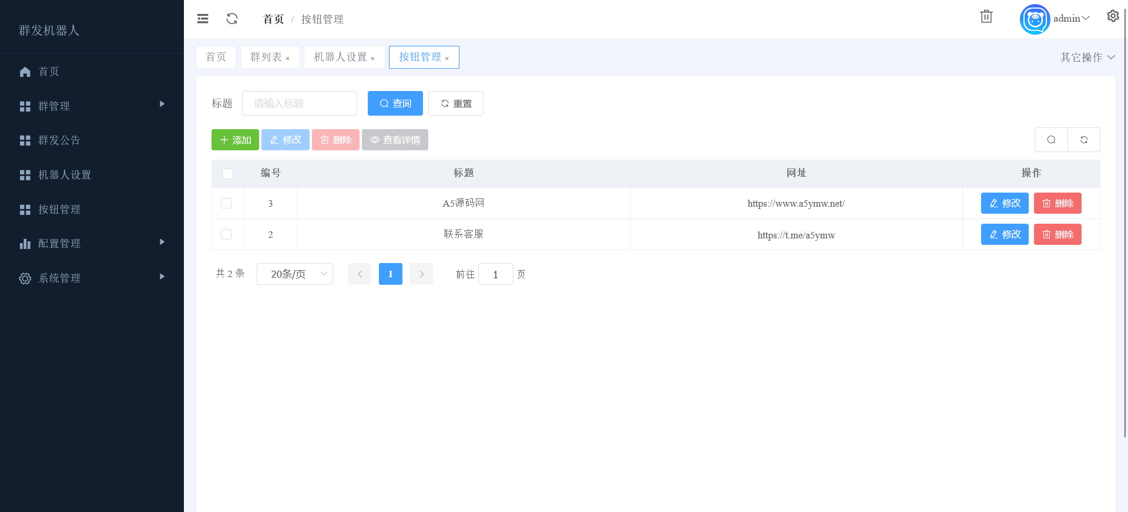Open the 20条/页 page size dropdown
The image size is (1128, 512).
point(295,274)
